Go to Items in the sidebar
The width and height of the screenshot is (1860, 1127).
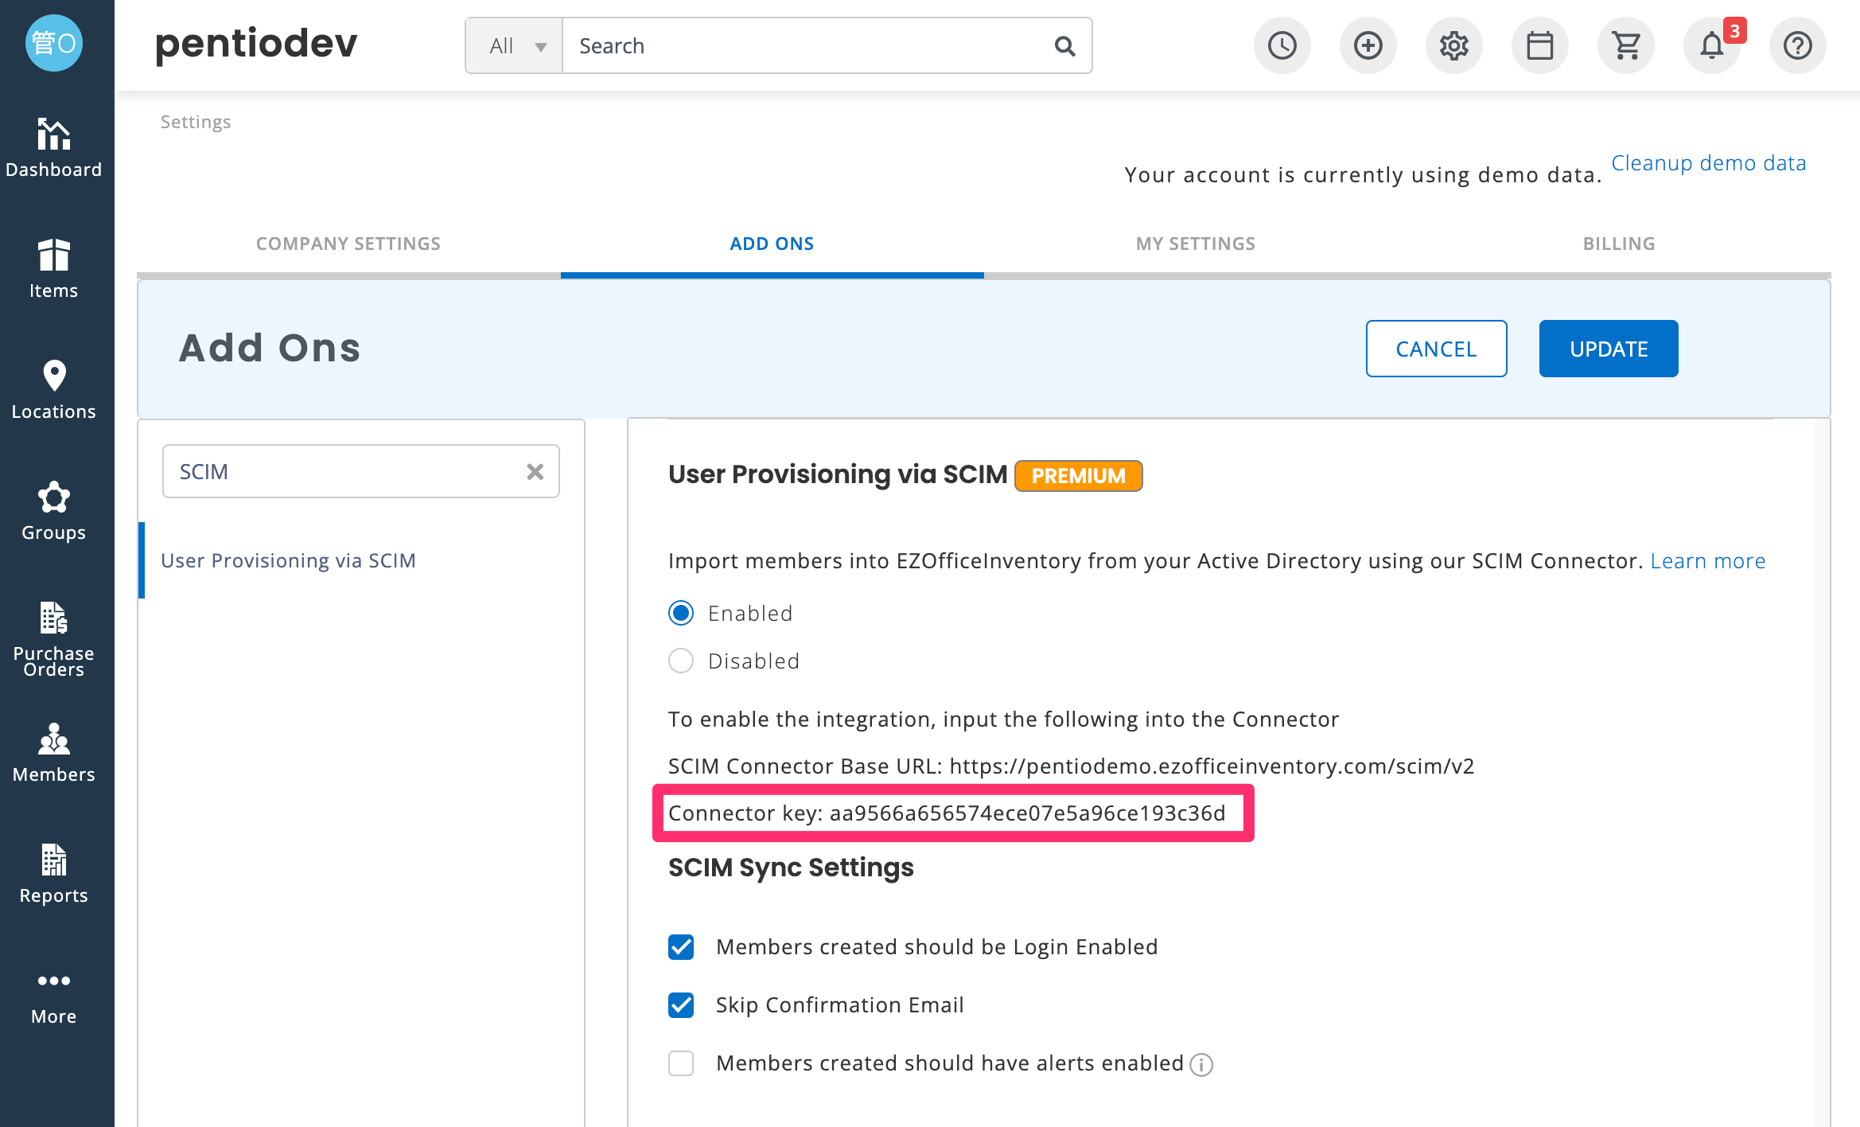(x=54, y=269)
